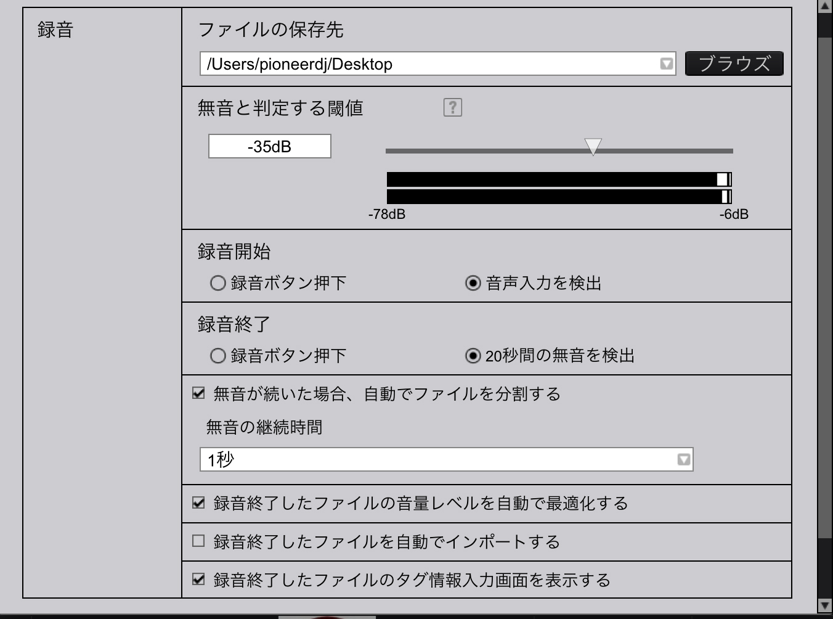Select 録音ボタン押下 under 録音終了
The width and height of the screenshot is (833, 619).
point(217,356)
